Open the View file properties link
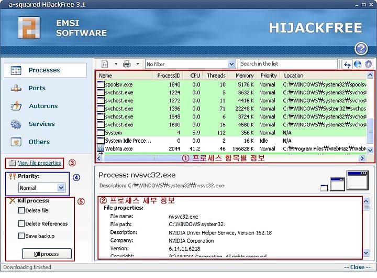 click(x=39, y=163)
